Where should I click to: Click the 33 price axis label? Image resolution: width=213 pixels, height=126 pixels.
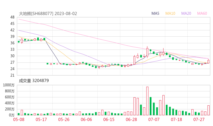[x=12, y=50]
